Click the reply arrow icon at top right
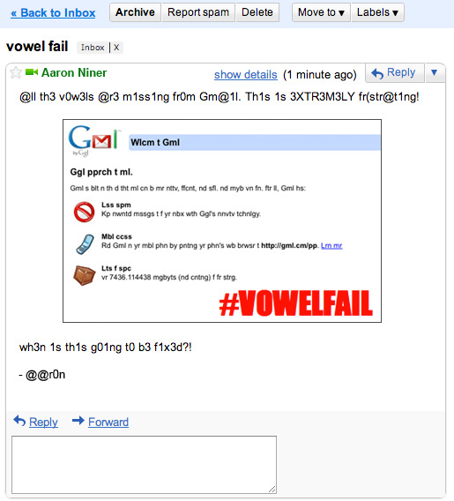This screenshot has height=501, width=454. (x=377, y=73)
